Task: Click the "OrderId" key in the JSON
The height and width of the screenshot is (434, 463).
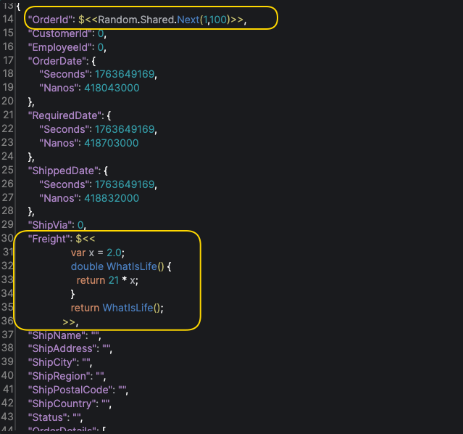Action: click(x=51, y=20)
